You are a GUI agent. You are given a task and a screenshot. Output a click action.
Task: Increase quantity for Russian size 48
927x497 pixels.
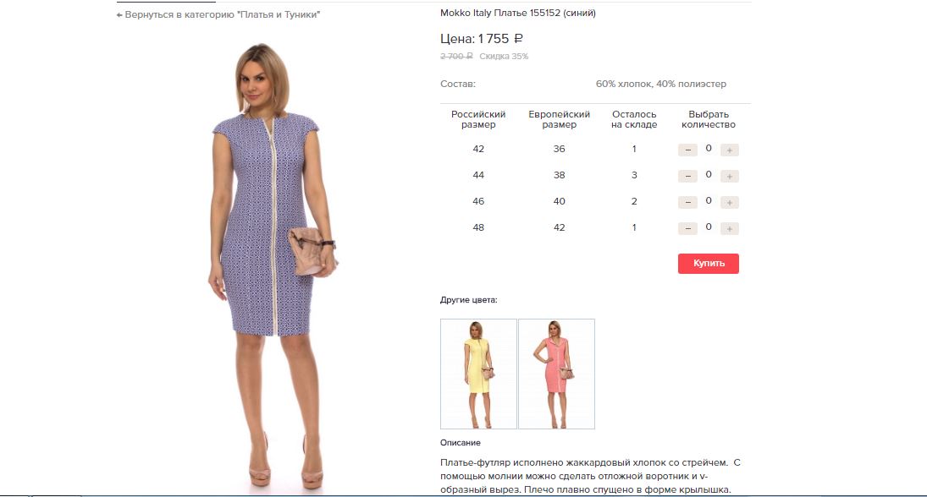coord(730,228)
